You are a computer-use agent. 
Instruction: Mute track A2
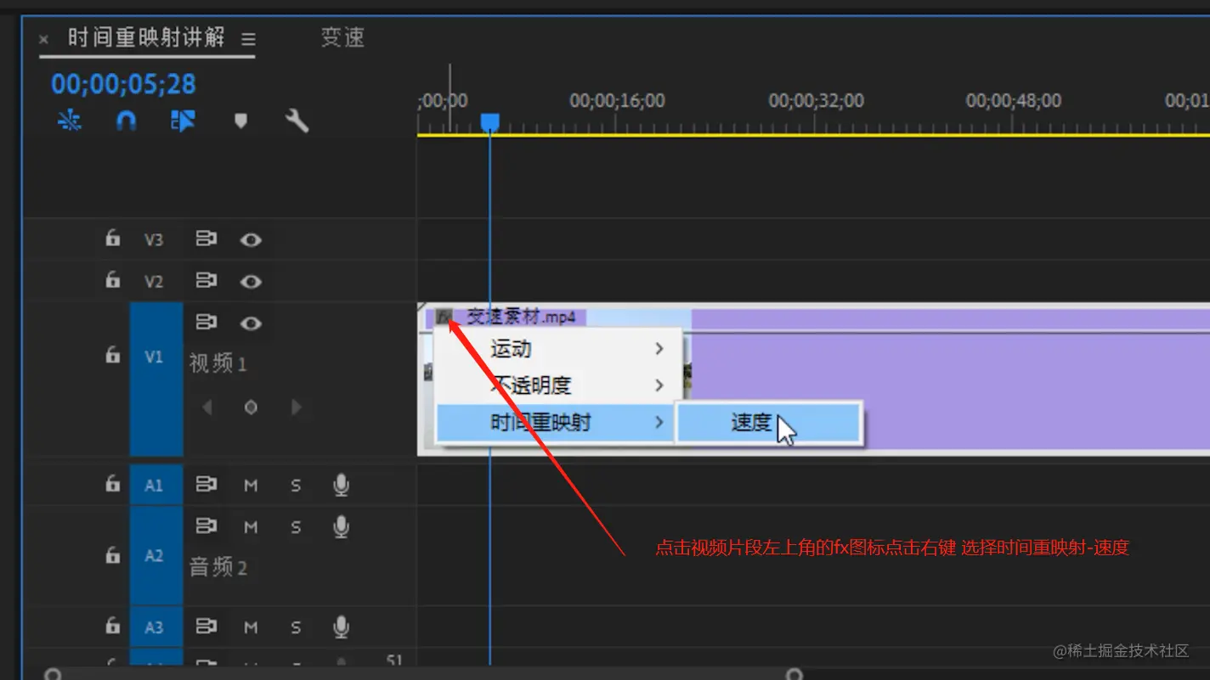tap(251, 527)
